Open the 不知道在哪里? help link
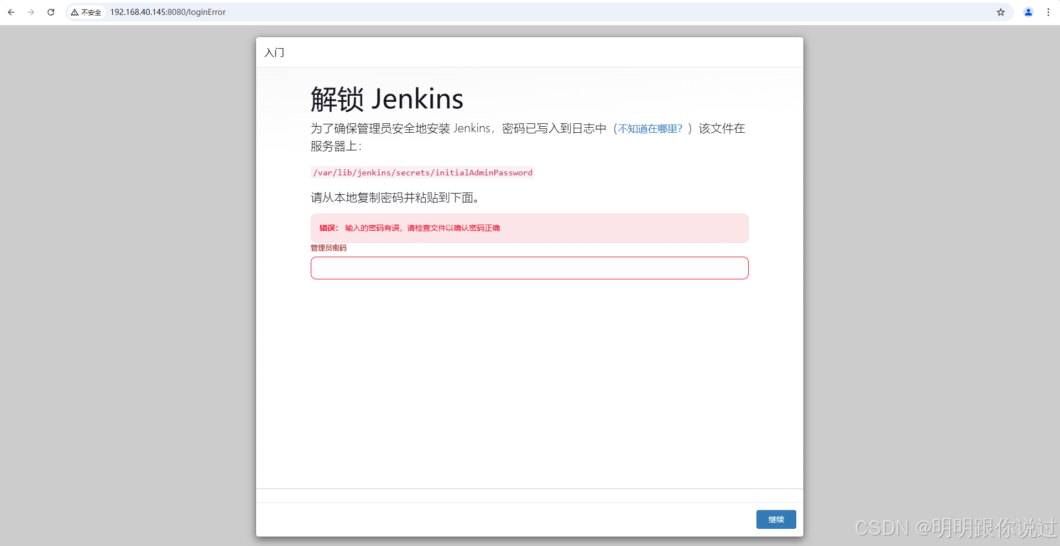The width and height of the screenshot is (1060, 546). click(x=650, y=129)
